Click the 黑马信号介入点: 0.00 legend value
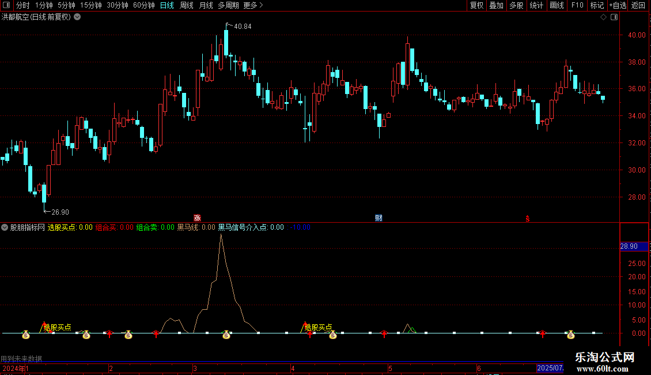 [251, 227]
